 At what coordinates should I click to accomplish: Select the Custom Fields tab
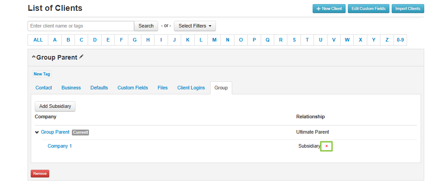point(132,88)
